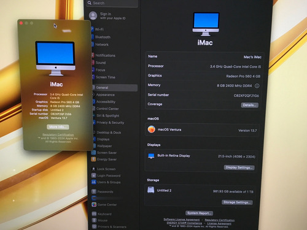Screen dimensions: 307x230
Task: Click More Info in About window
Action: pyautogui.click(x=58, y=127)
